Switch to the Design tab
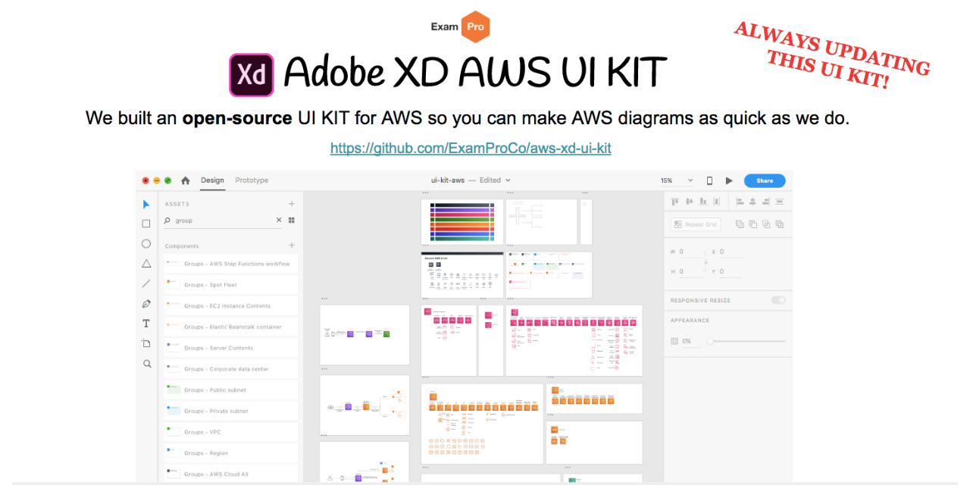Screen dimensions: 970x485 [x=212, y=180]
